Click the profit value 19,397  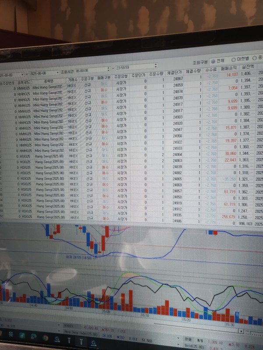pyautogui.click(x=231, y=140)
